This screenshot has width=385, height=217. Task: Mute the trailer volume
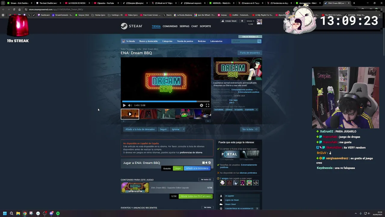(x=130, y=105)
